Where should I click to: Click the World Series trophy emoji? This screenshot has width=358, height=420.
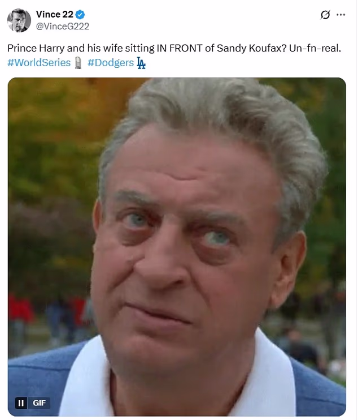78,63
